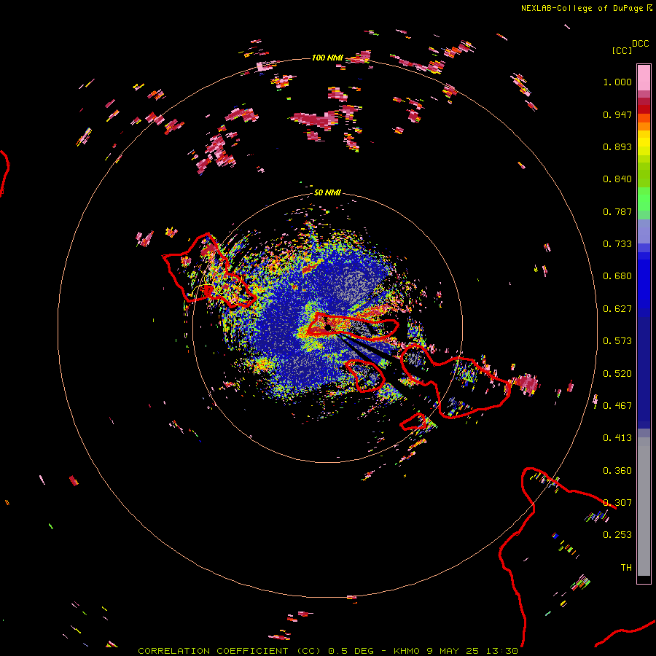Click the 0.253 colorbar value
The image size is (656, 656).
pos(617,535)
